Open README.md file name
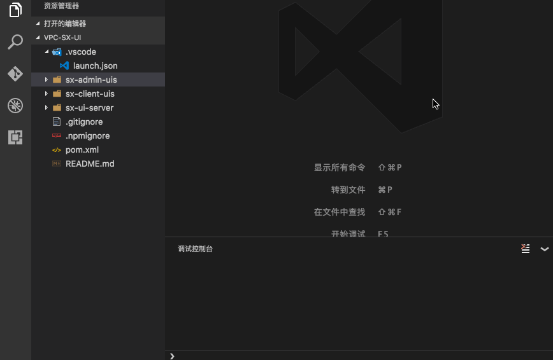Screen dimensions: 553x360 pos(90,164)
